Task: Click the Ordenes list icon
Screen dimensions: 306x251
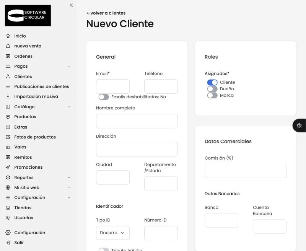Action: (x=8, y=56)
